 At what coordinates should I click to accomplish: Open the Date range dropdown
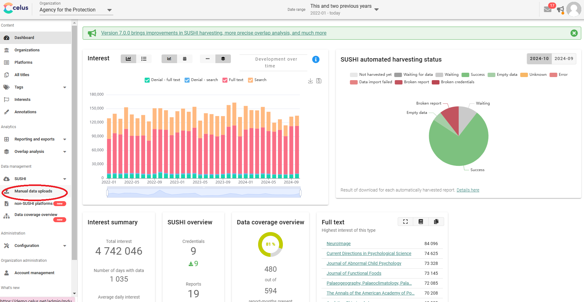tap(344, 9)
